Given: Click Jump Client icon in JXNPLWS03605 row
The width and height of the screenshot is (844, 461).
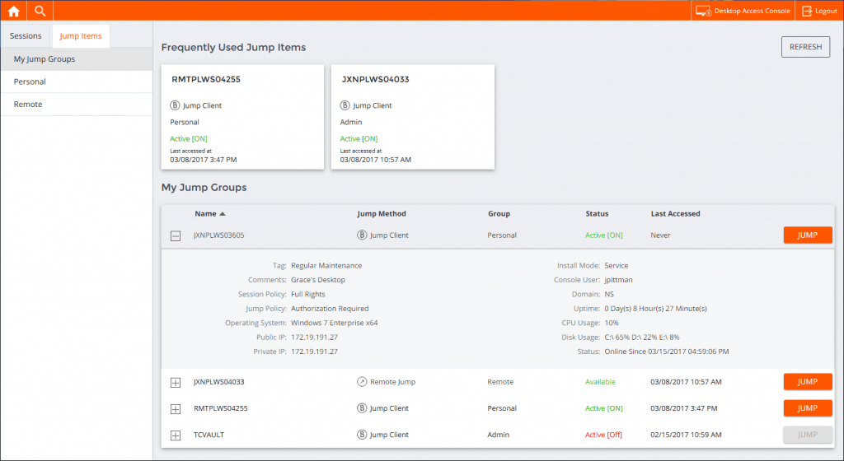Looking at the screenshot, I should click(363, 235).
